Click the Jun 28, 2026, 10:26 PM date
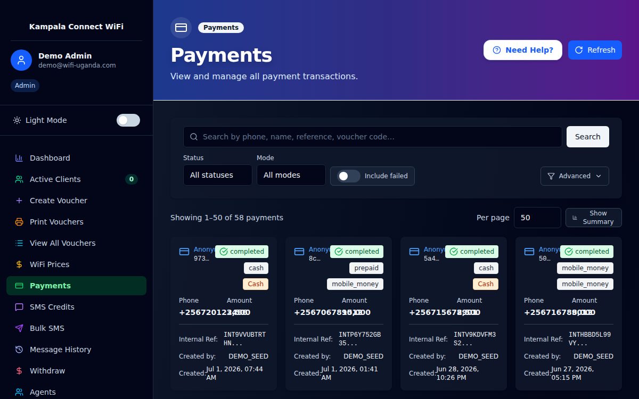Screen dimensions: 639x399 (467, 373)
